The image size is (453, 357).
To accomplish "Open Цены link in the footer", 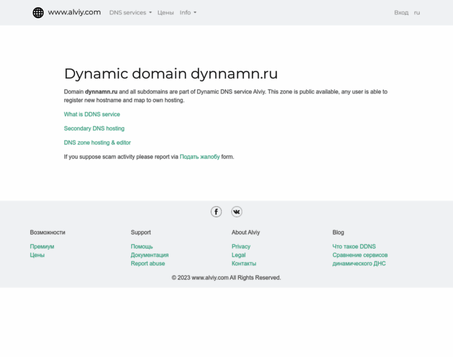I will point(38,255).
